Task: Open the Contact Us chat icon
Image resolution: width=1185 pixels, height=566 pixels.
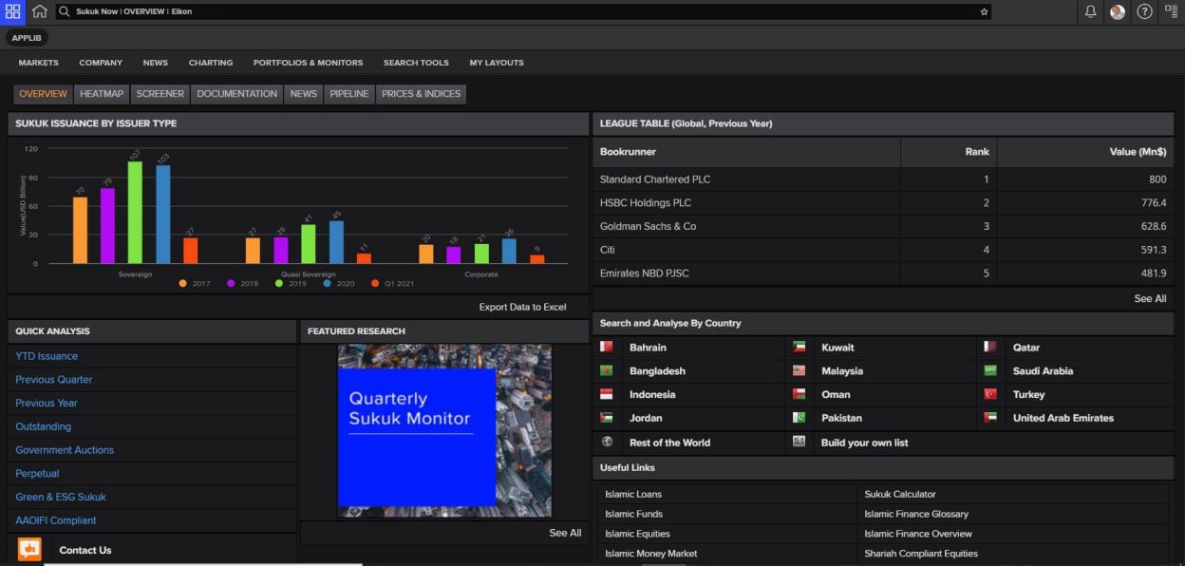Action: pos(28,550)
